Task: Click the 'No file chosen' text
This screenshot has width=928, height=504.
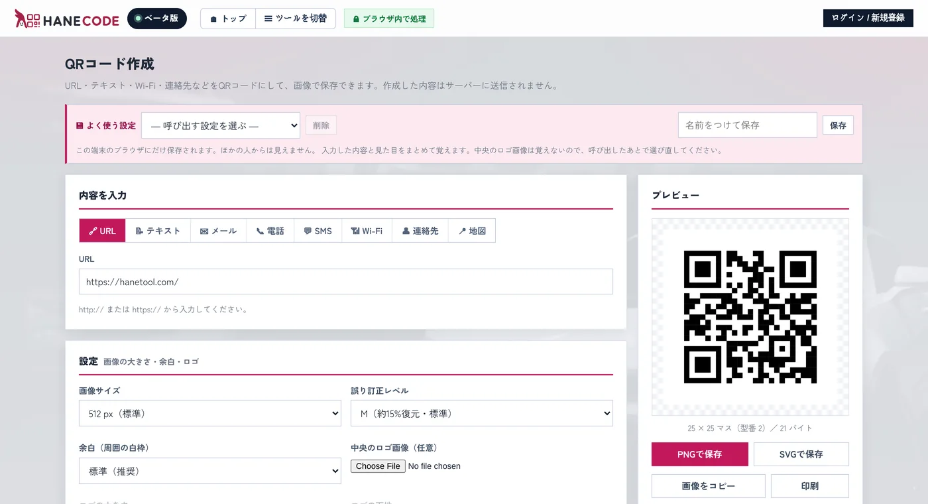Action: 434,466
